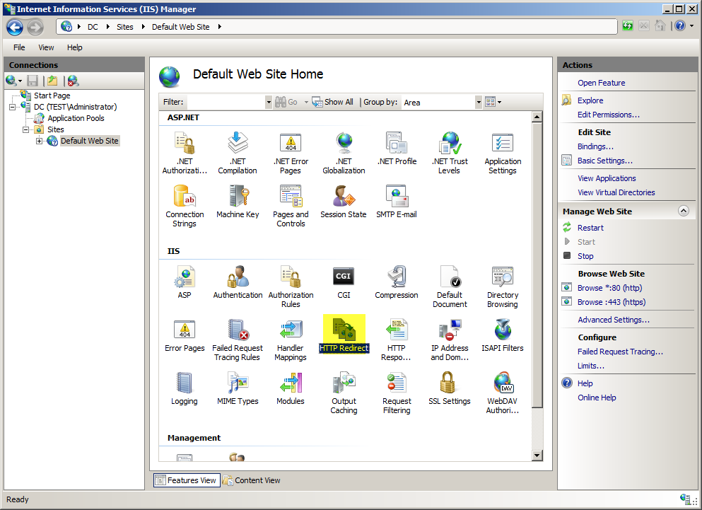Click the scrollbar down arrow in features list
This screenshot has height=510, width=702.
(x=537, y=456)
